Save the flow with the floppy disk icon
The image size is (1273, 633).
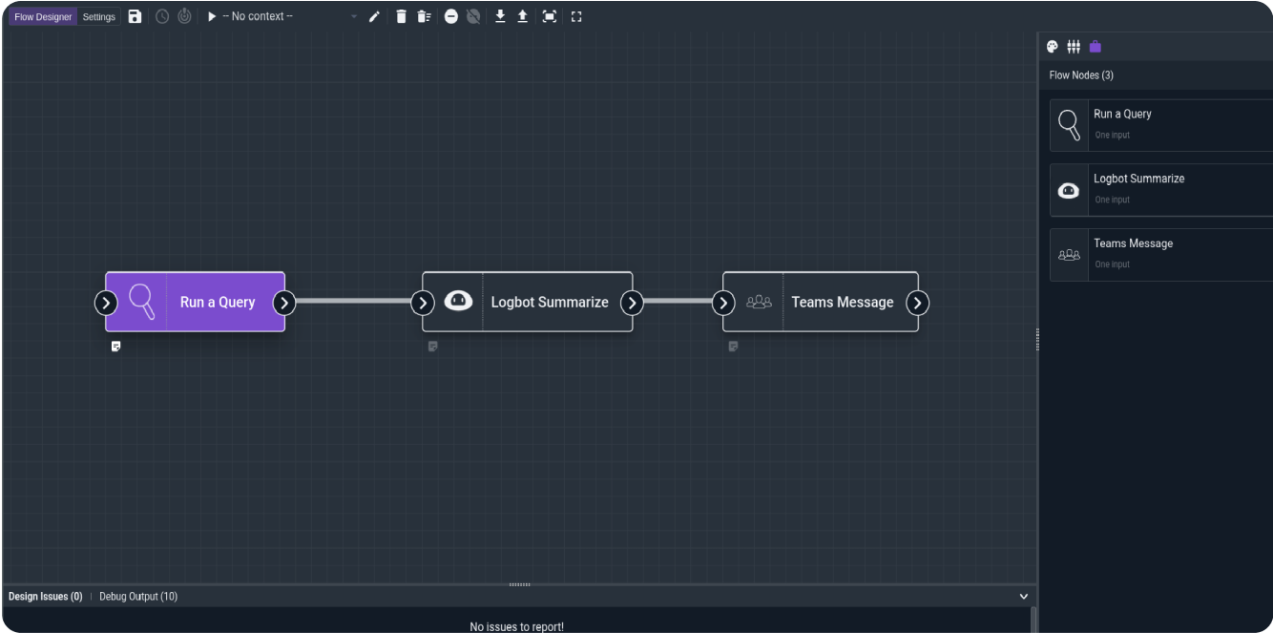[135, 16]
